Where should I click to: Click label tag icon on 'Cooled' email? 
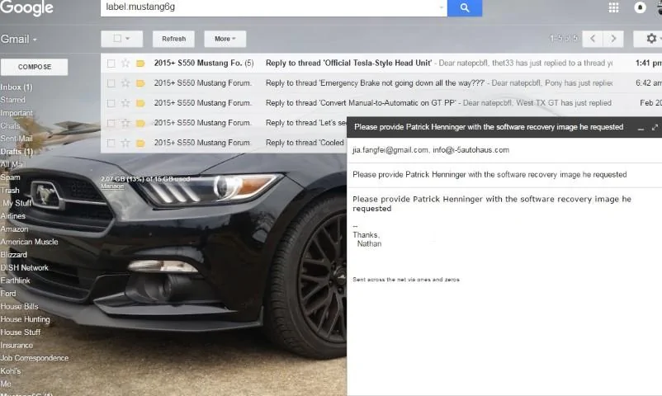click(x=140, y=143)
